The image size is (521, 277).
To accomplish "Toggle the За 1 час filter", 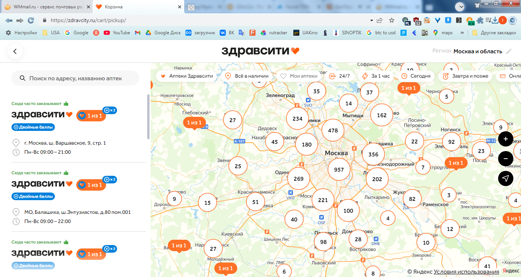I will pos(376,76).
